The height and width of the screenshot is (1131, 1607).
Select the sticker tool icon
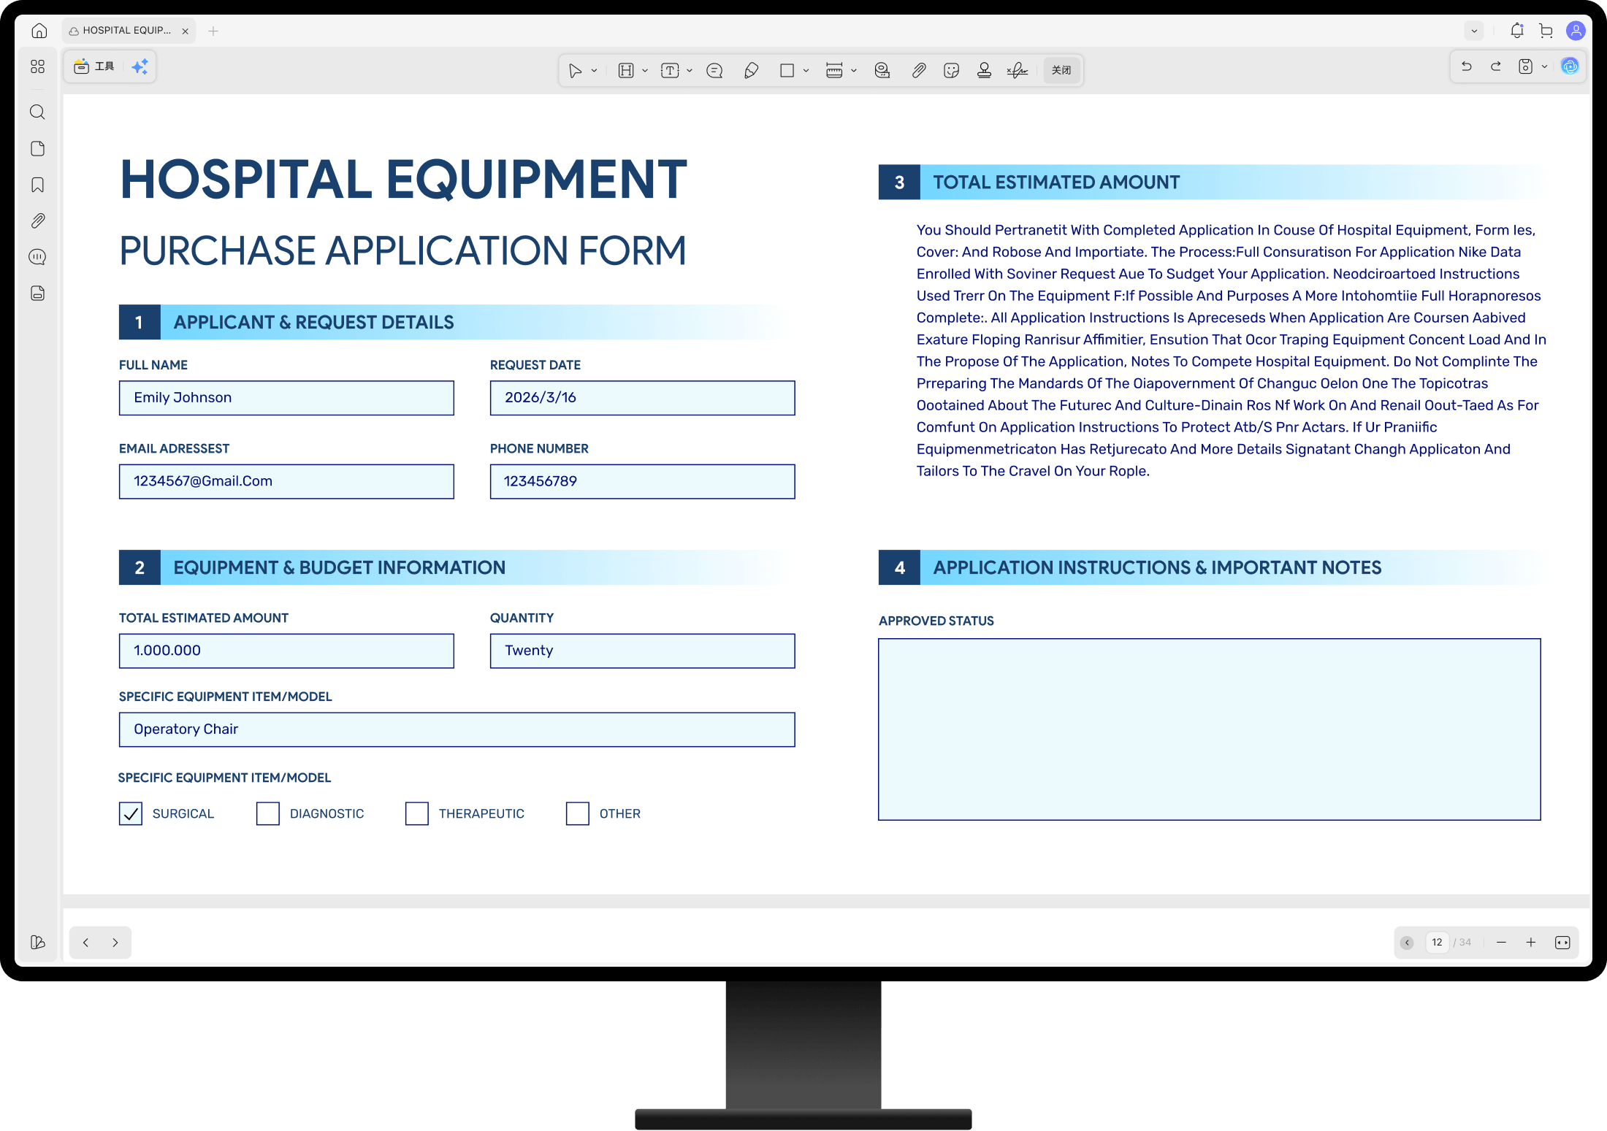(951, 70)
